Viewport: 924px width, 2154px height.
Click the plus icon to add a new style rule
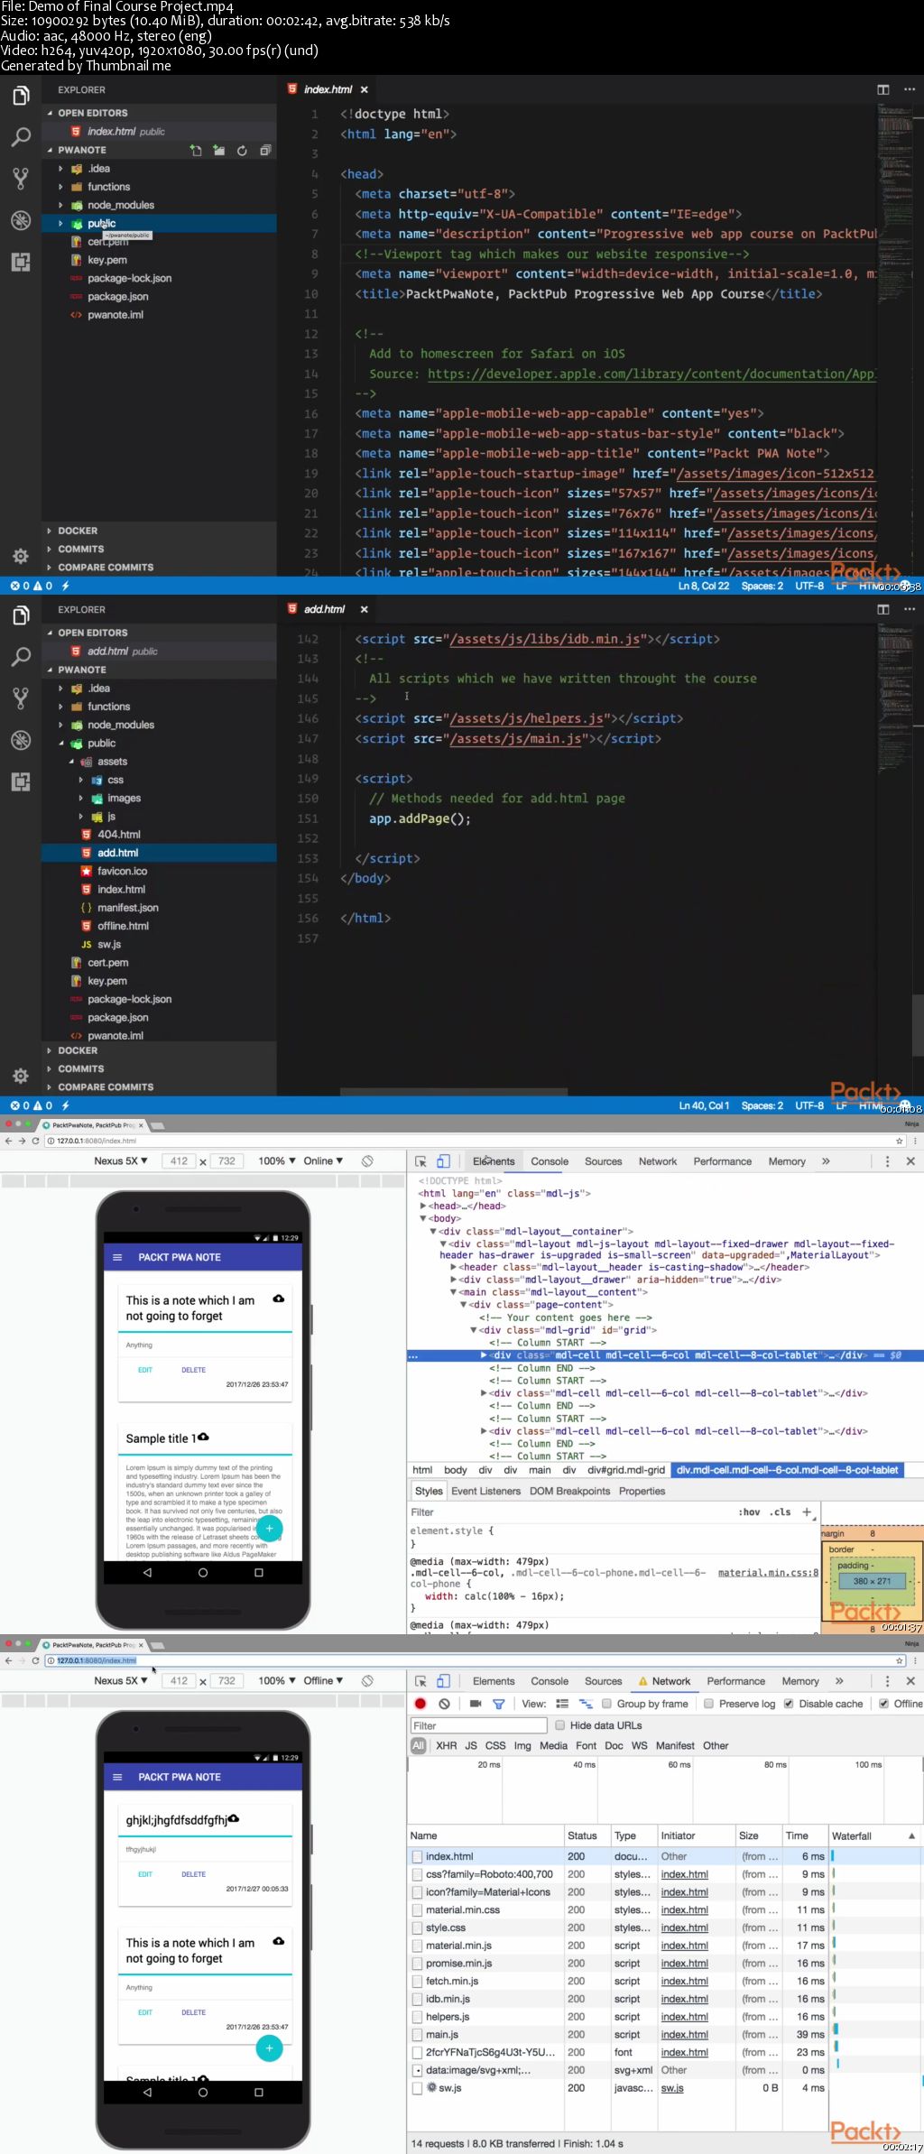(807, 1512)
